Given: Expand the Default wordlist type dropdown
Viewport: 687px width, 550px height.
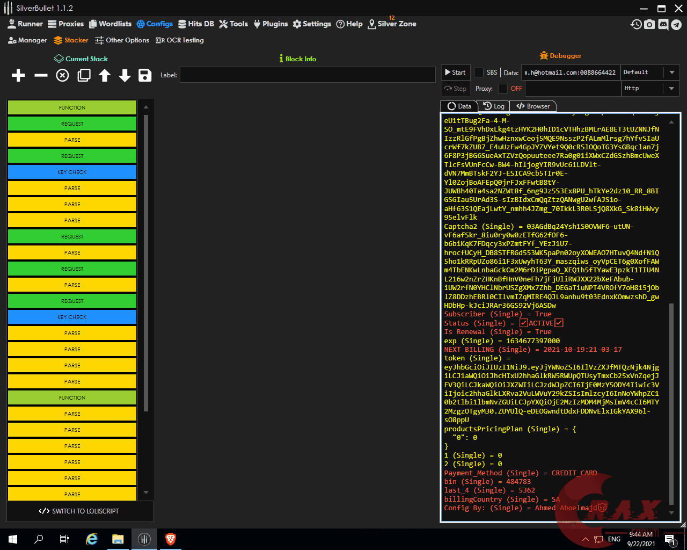Looking at the screenshot, I should (671, 73).
